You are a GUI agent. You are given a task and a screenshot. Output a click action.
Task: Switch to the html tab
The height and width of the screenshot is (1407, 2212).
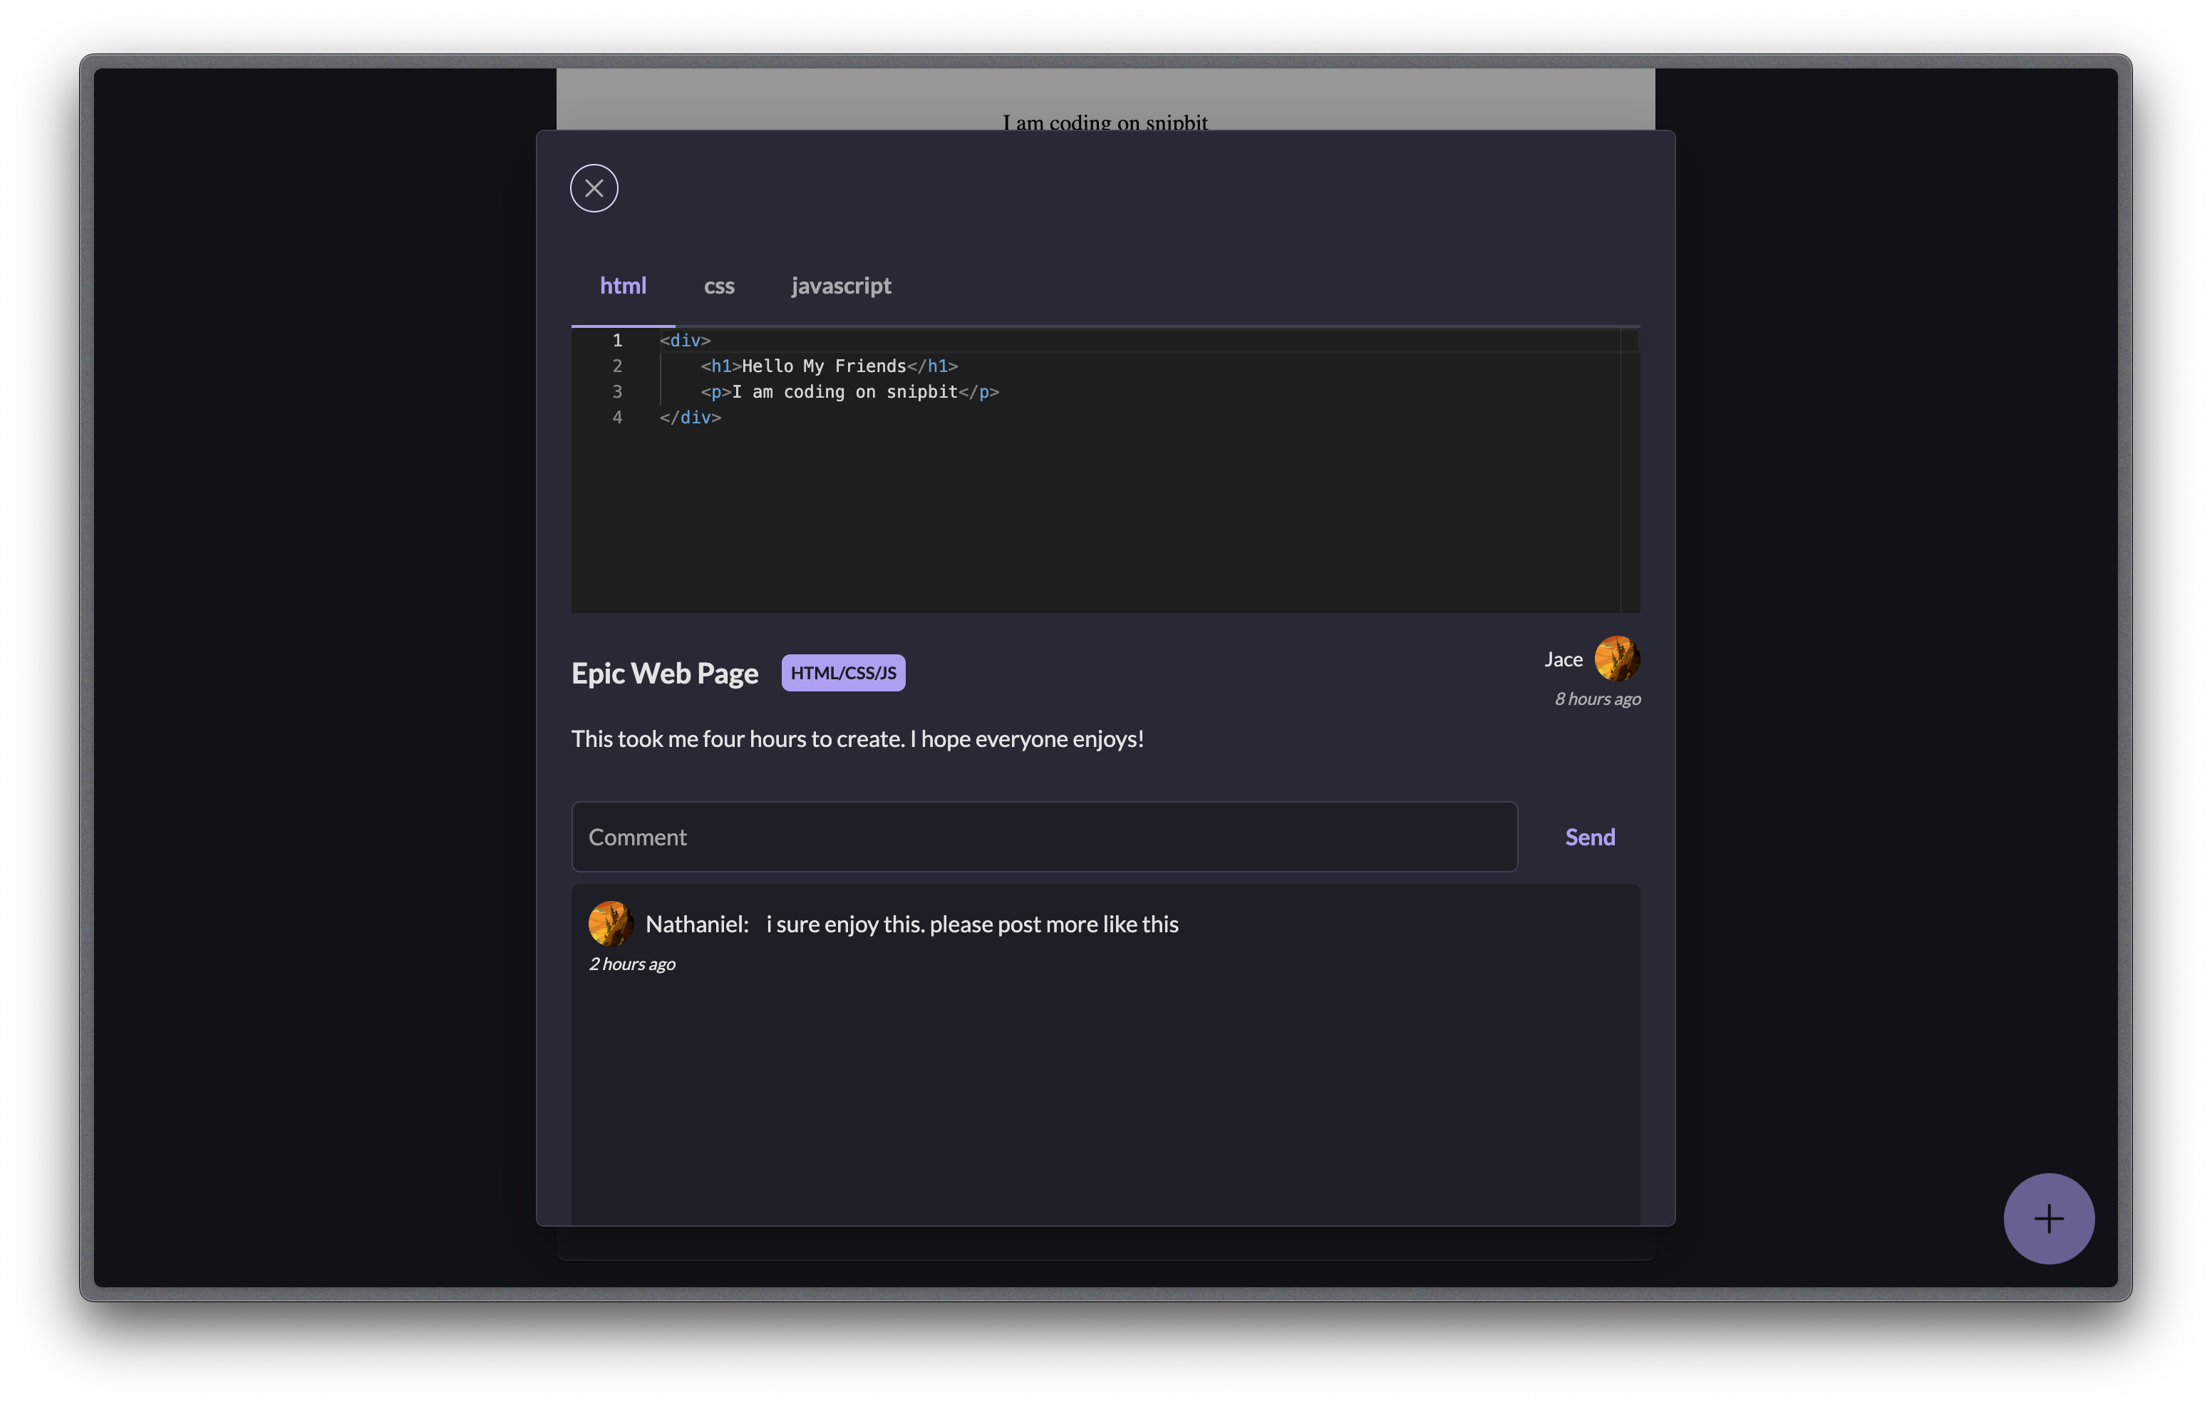coord(623,286)
